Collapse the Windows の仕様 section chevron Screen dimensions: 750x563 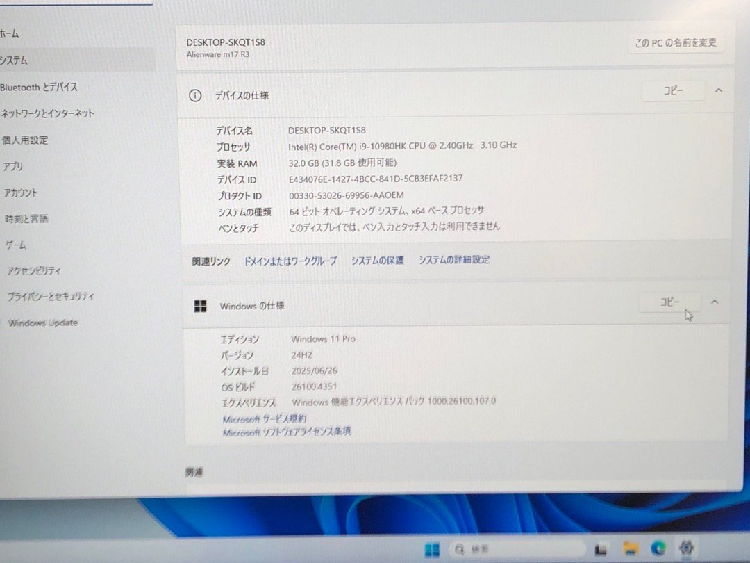tap(715, 302)
